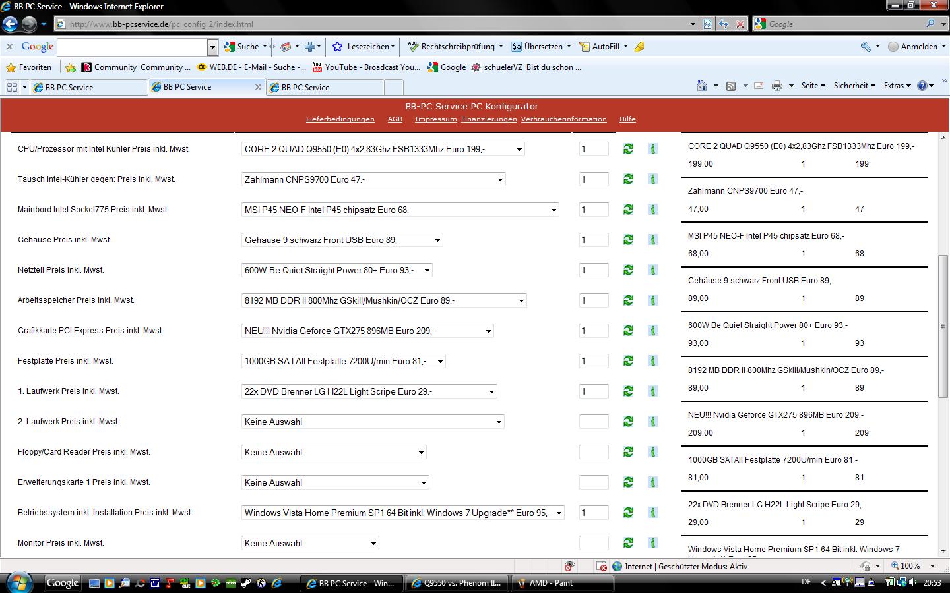Viewport: 950px width, 593px height.
Task: Click the page reload icon beside address bar
Action: click(724, 24)
